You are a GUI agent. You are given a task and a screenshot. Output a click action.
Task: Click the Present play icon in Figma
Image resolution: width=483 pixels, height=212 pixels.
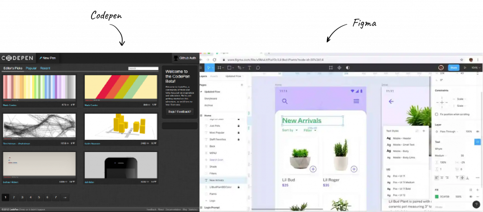(x=465, y=68)
